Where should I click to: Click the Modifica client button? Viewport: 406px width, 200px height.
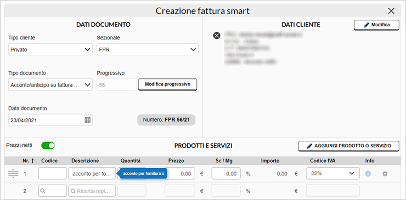pos(376,25)
